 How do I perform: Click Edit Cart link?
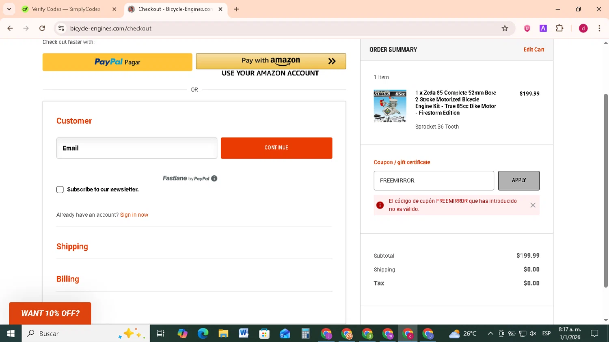(x=533, y=49)
